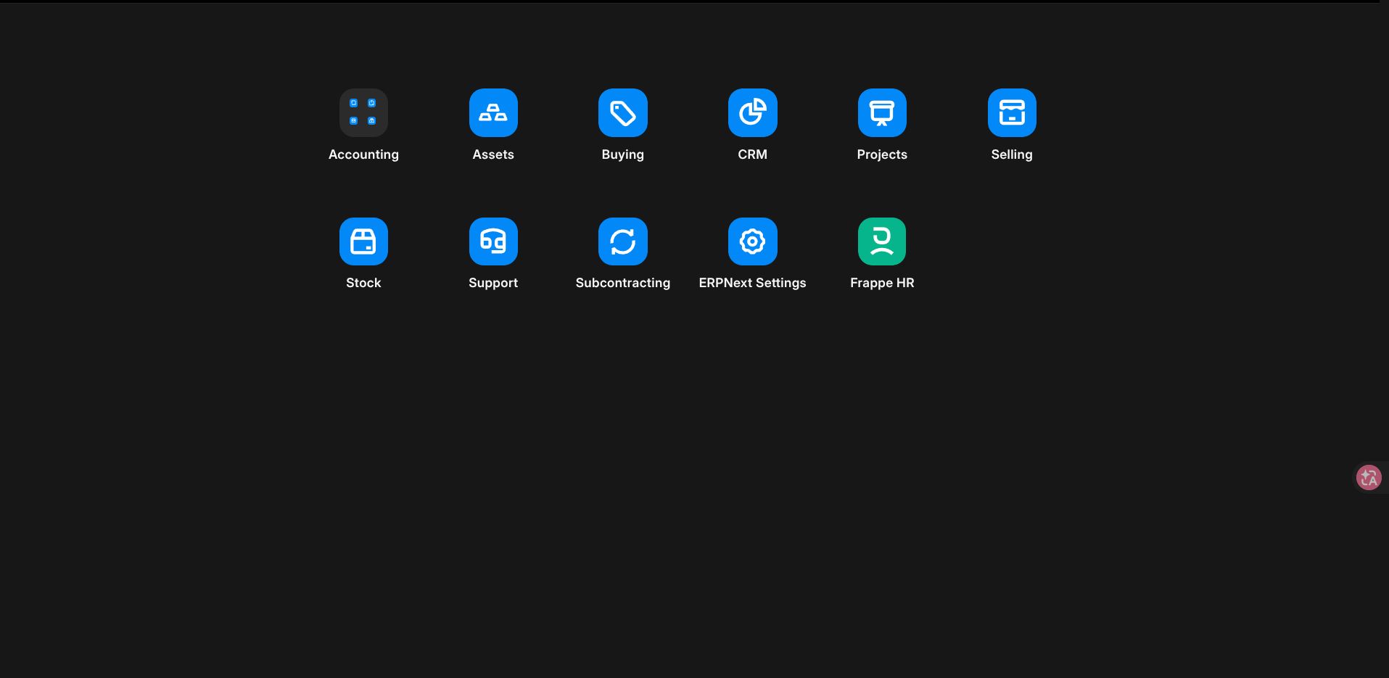Click the Support headset icon
This screenshot has height=678, width=1389.
click(x=493, y=241)
